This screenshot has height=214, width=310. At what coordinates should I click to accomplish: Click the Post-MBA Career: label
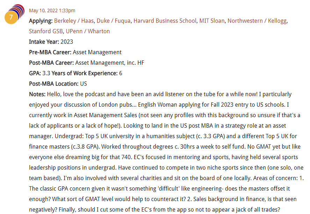[51, 63]
